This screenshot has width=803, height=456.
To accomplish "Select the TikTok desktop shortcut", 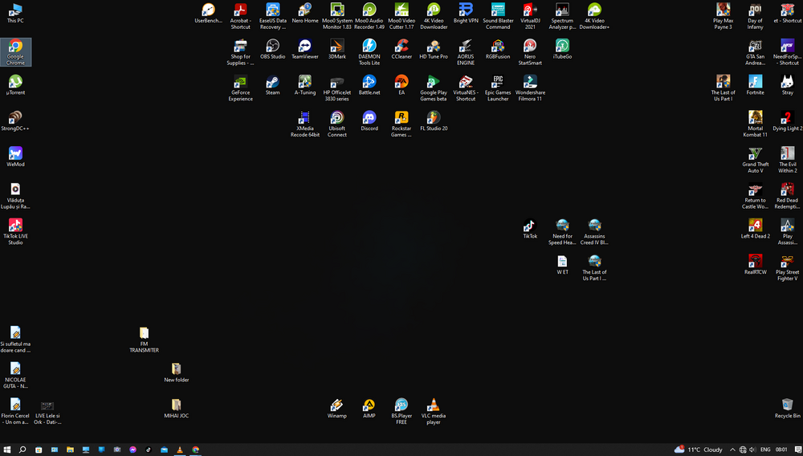I will point(530,228).
